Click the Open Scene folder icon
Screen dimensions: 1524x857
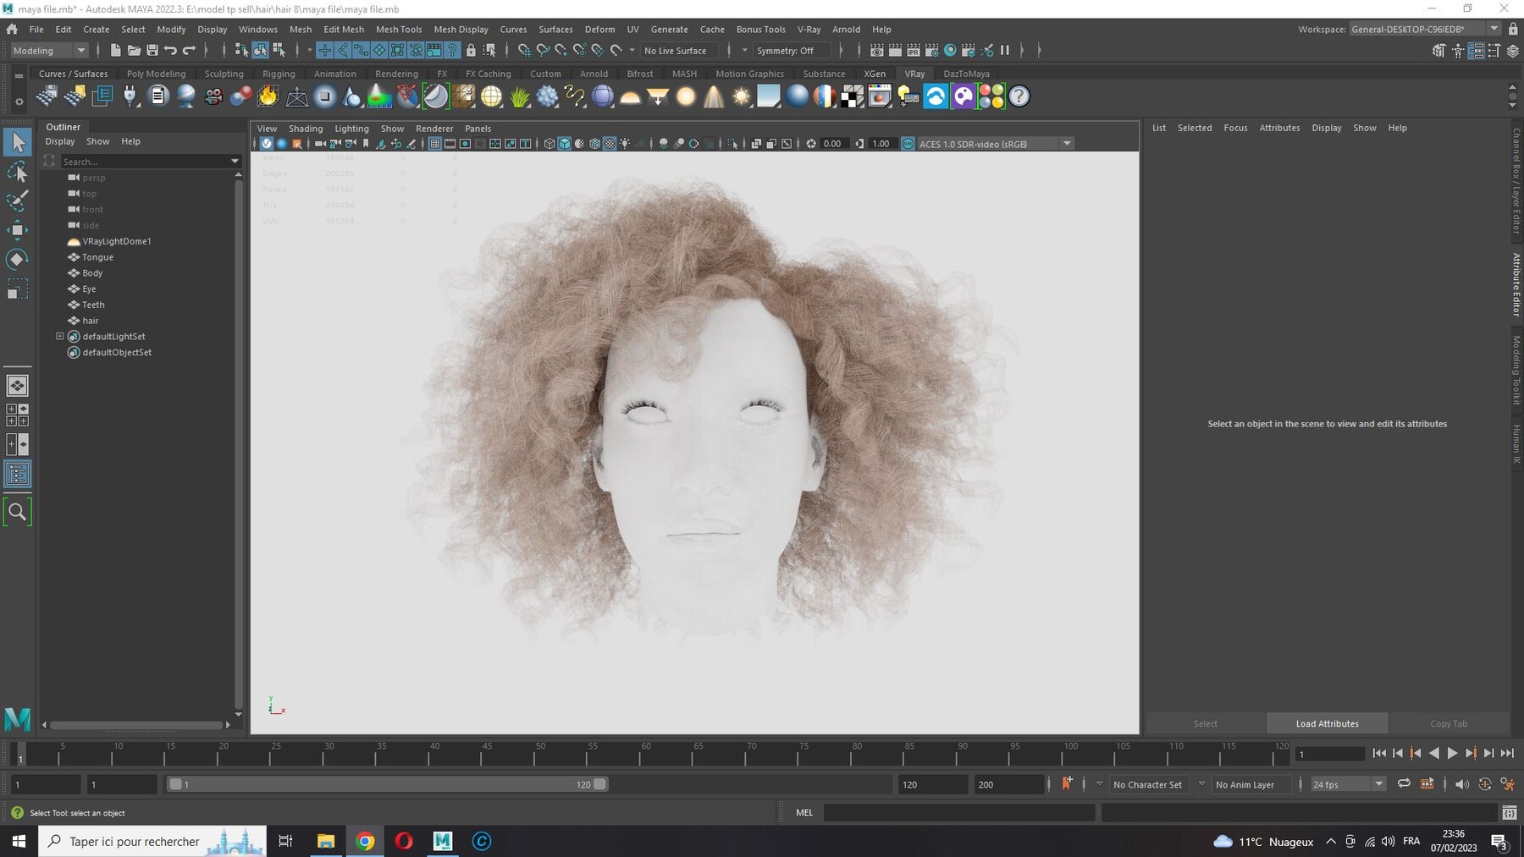click(x=134, y=50)
